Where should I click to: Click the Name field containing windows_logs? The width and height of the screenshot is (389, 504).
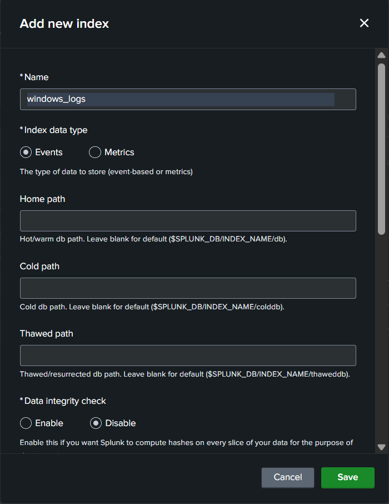point(188,99)
